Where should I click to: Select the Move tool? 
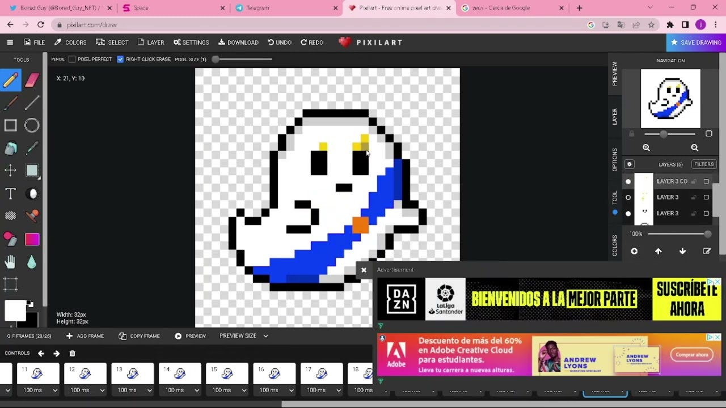[11, 171]
